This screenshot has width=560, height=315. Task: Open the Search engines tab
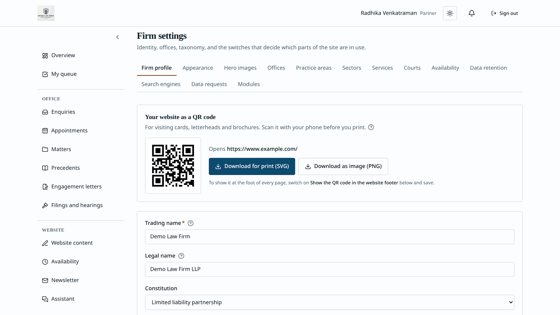[161, 84]
